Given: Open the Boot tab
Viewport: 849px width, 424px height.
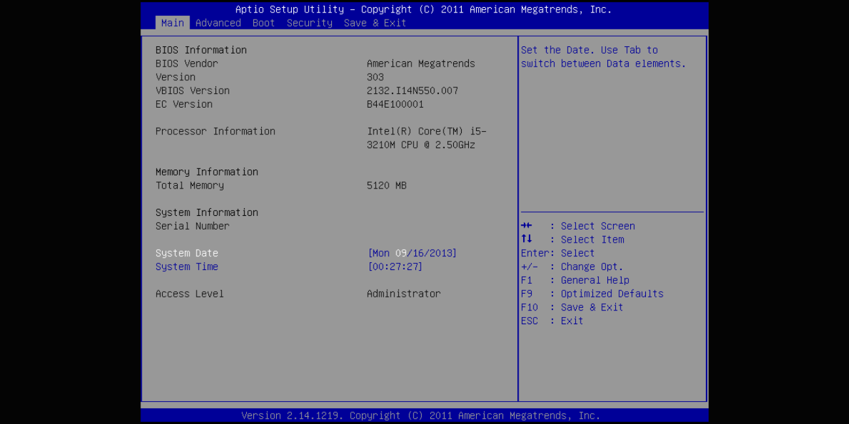Looking at the screenshot, I should pyautogui.click(x=264, y=23).
